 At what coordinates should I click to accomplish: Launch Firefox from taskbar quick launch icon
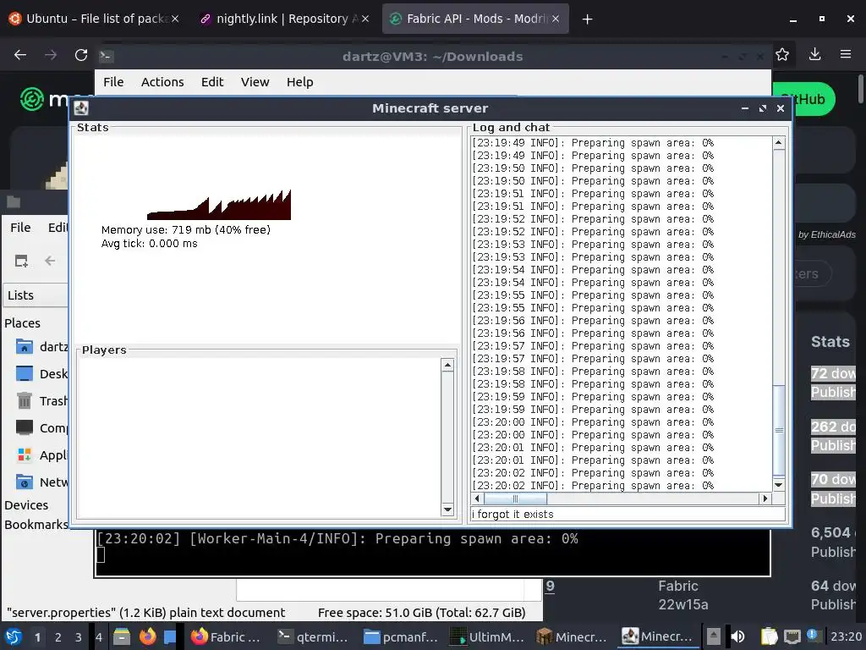click(x=147, y=636)
